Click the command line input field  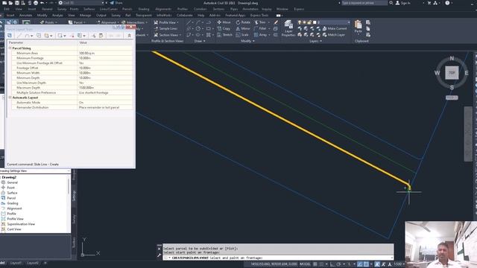[x=278, y=258]
